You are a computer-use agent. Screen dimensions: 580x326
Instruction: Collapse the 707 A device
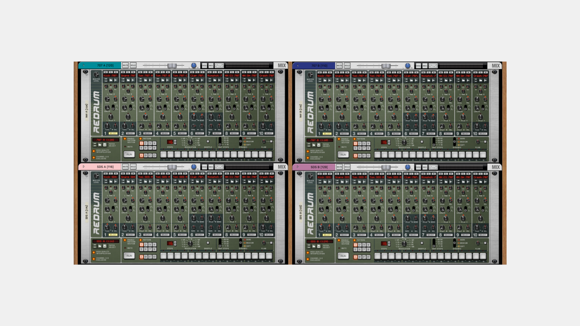84,65
